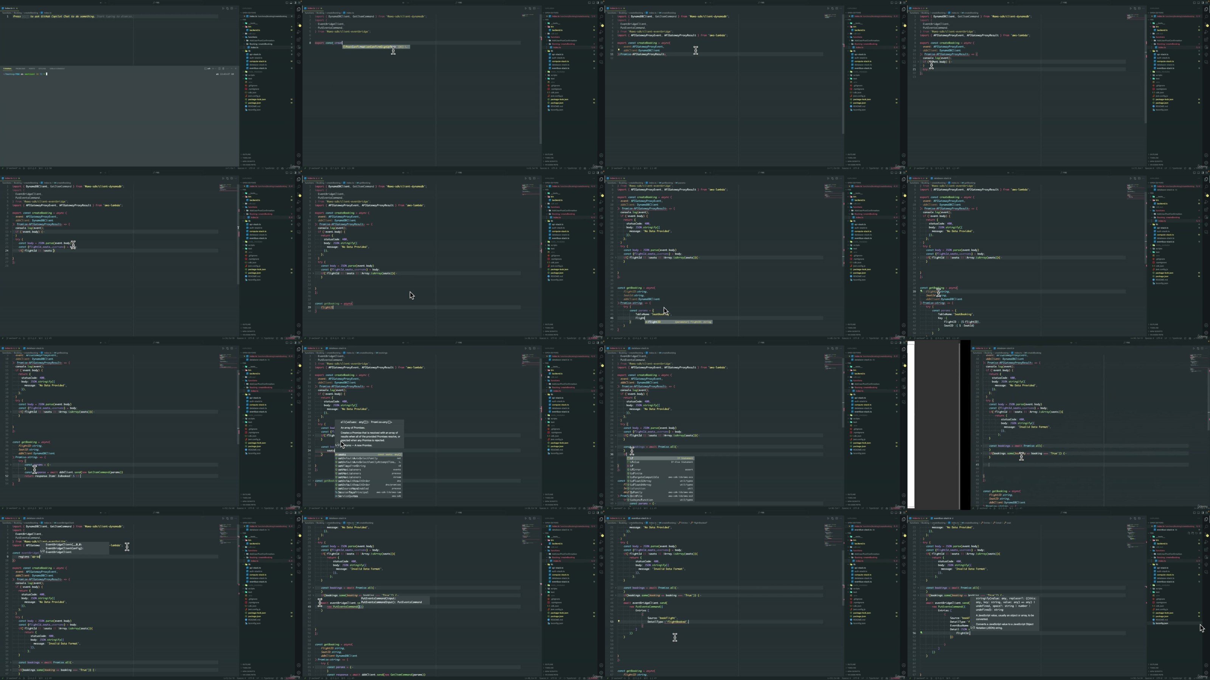Kill the terminal with the trash icon
Screen dimensions: 1210x680
coord(223,69)
